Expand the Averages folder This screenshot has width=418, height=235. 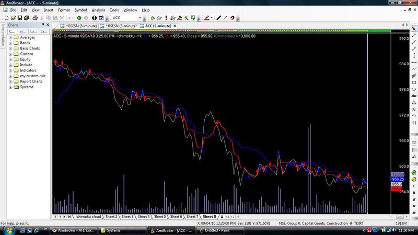(x=10, y=38)
